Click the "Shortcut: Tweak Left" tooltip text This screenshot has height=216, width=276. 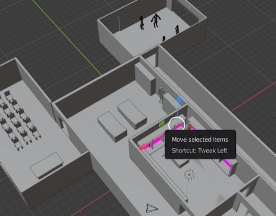(199, 151)
